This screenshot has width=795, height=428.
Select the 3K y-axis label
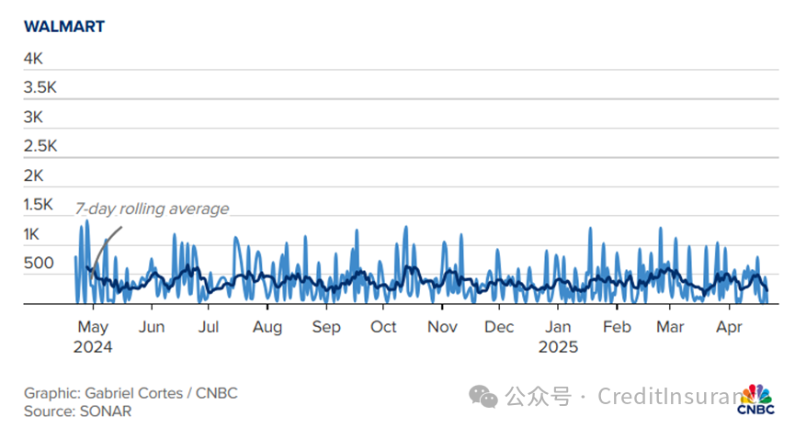33,117
